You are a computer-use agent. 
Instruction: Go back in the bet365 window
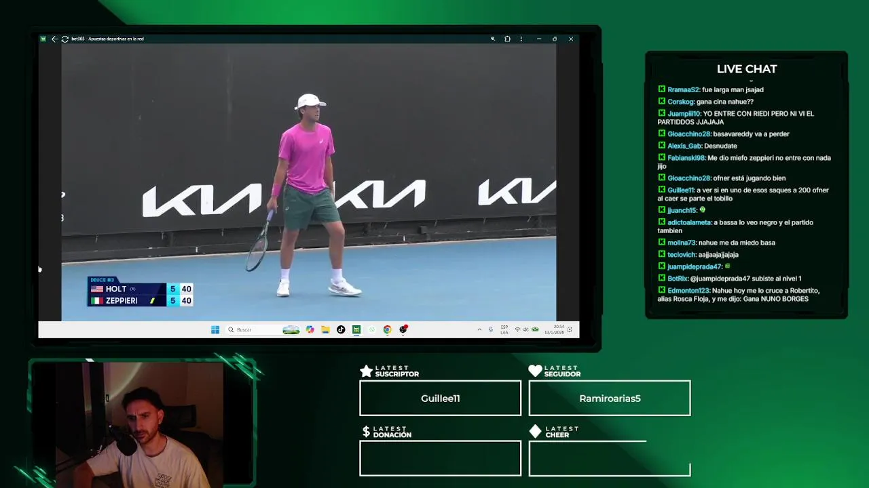54,39
